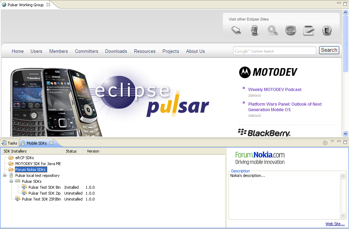Click the browser page scroll up arrow
Viewport: 349px width, 229px height.
(x=345, y=12)
